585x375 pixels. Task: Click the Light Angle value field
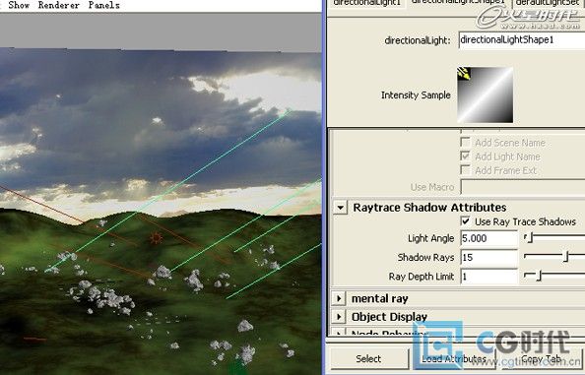[488, 238]
